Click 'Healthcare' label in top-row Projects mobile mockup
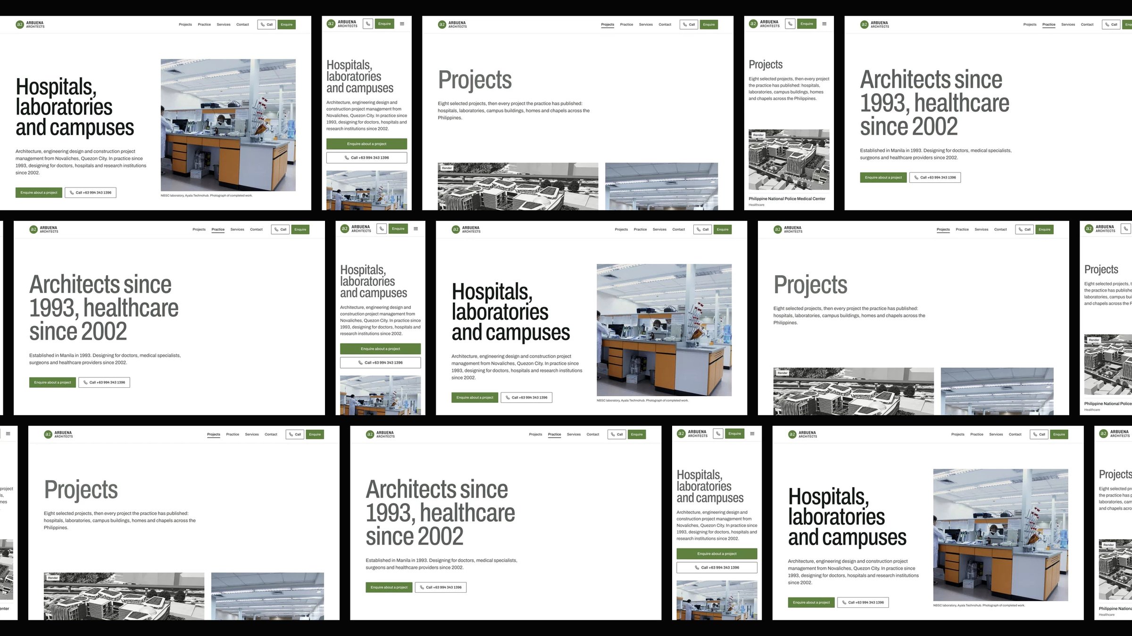The height and width of the screenshot is (636, 1132). [x=756, y=205]
